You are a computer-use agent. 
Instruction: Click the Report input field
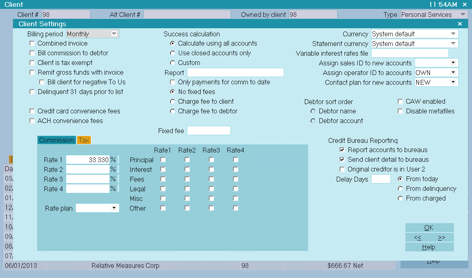pos(235,73)
